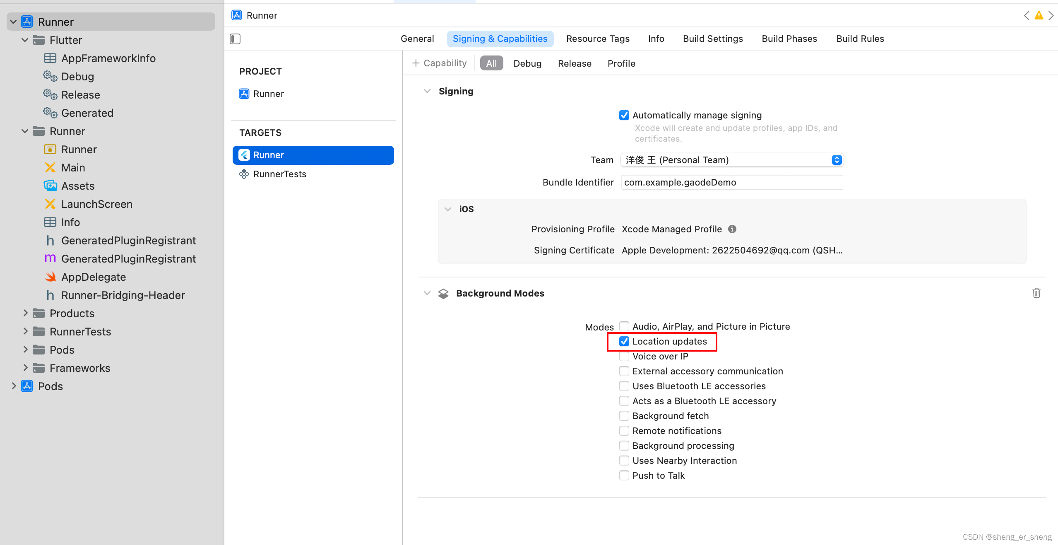Switch to the General tab
The height and width of the screenshot is (545, 1058).
point(417,39)
